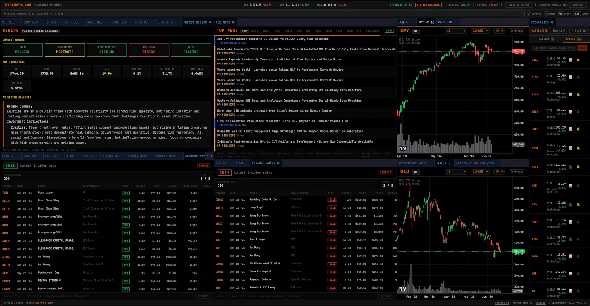Open the GLD chart CANDLES type dropdown

[x=480, y=172]
